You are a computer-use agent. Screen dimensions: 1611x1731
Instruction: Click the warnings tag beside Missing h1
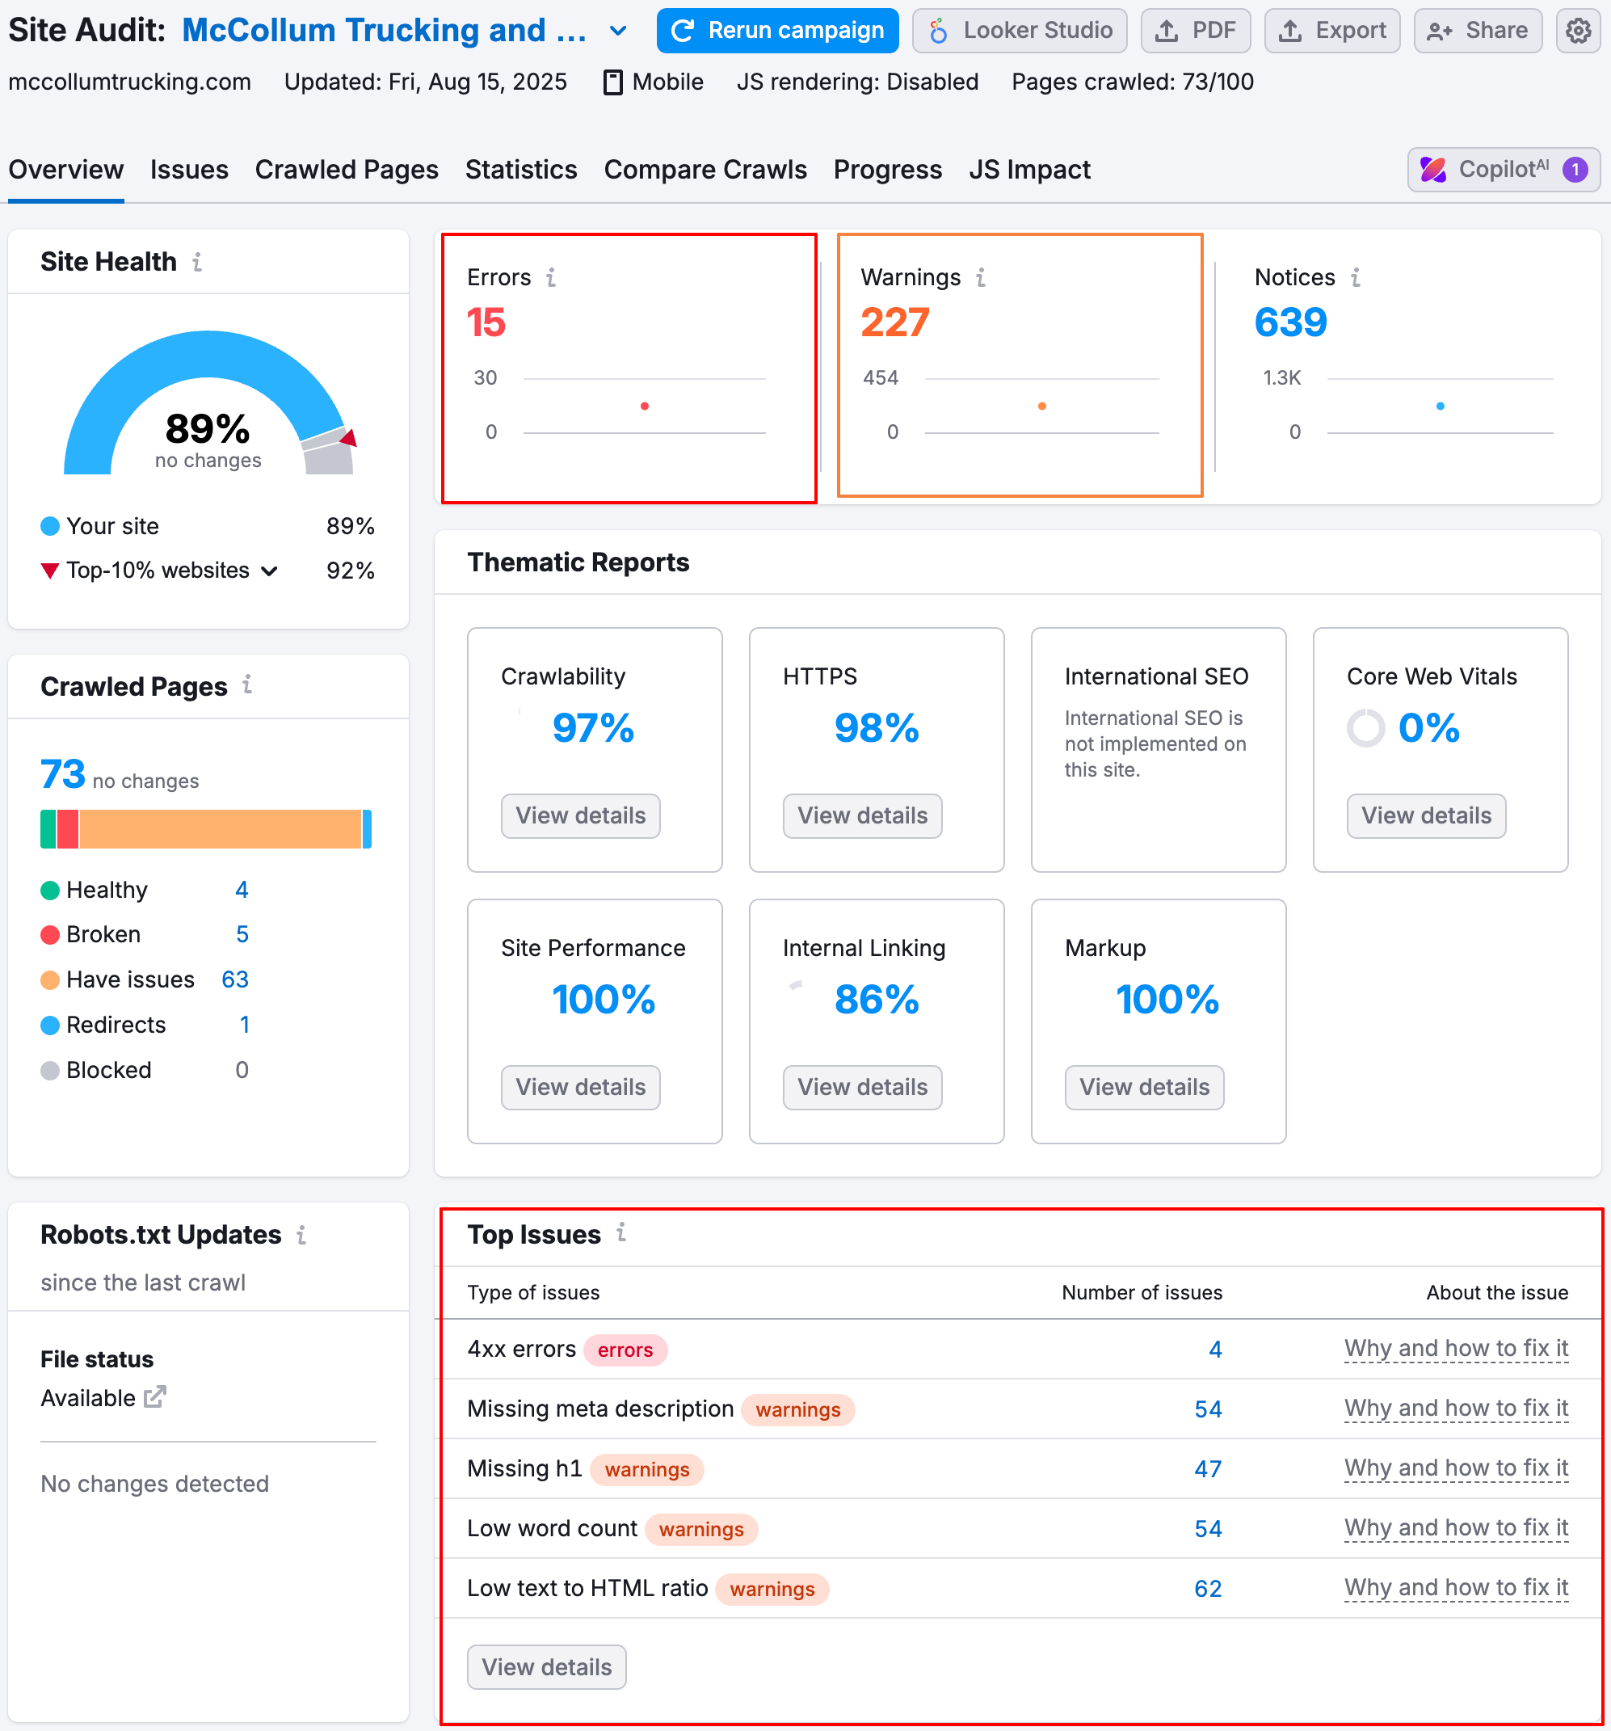pos(647,1470)
